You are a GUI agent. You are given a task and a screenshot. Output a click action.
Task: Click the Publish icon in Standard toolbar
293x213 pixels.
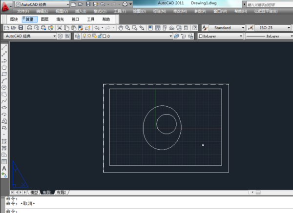[x=43, y=28]
